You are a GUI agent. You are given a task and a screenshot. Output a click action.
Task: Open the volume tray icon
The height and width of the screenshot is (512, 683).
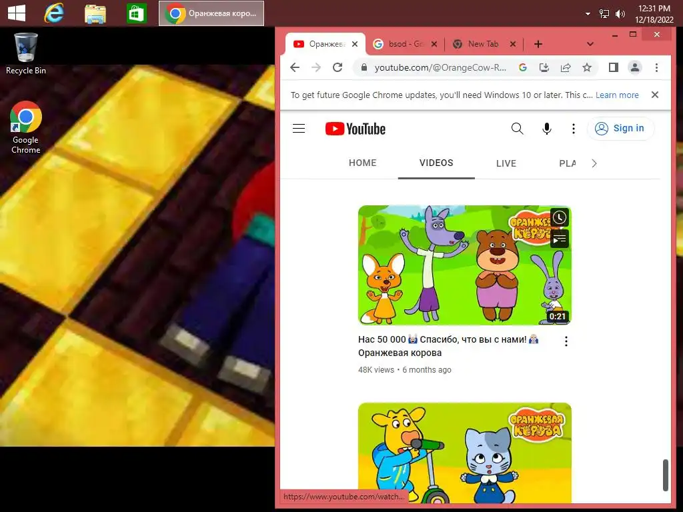coord(620,14)
